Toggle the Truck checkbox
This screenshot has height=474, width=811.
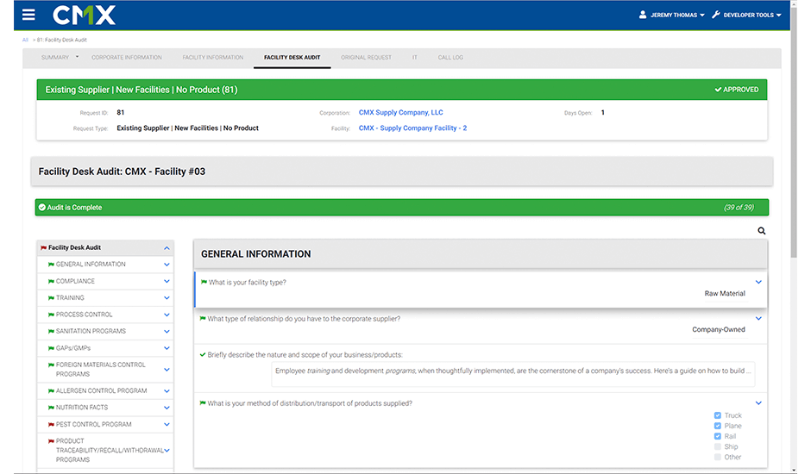click(x=717, y=415)
